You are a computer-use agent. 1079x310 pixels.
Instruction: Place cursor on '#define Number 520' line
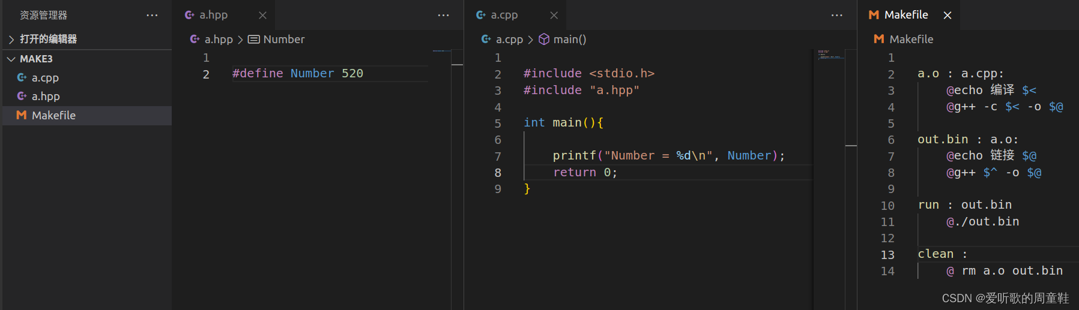tap(298, 73)
